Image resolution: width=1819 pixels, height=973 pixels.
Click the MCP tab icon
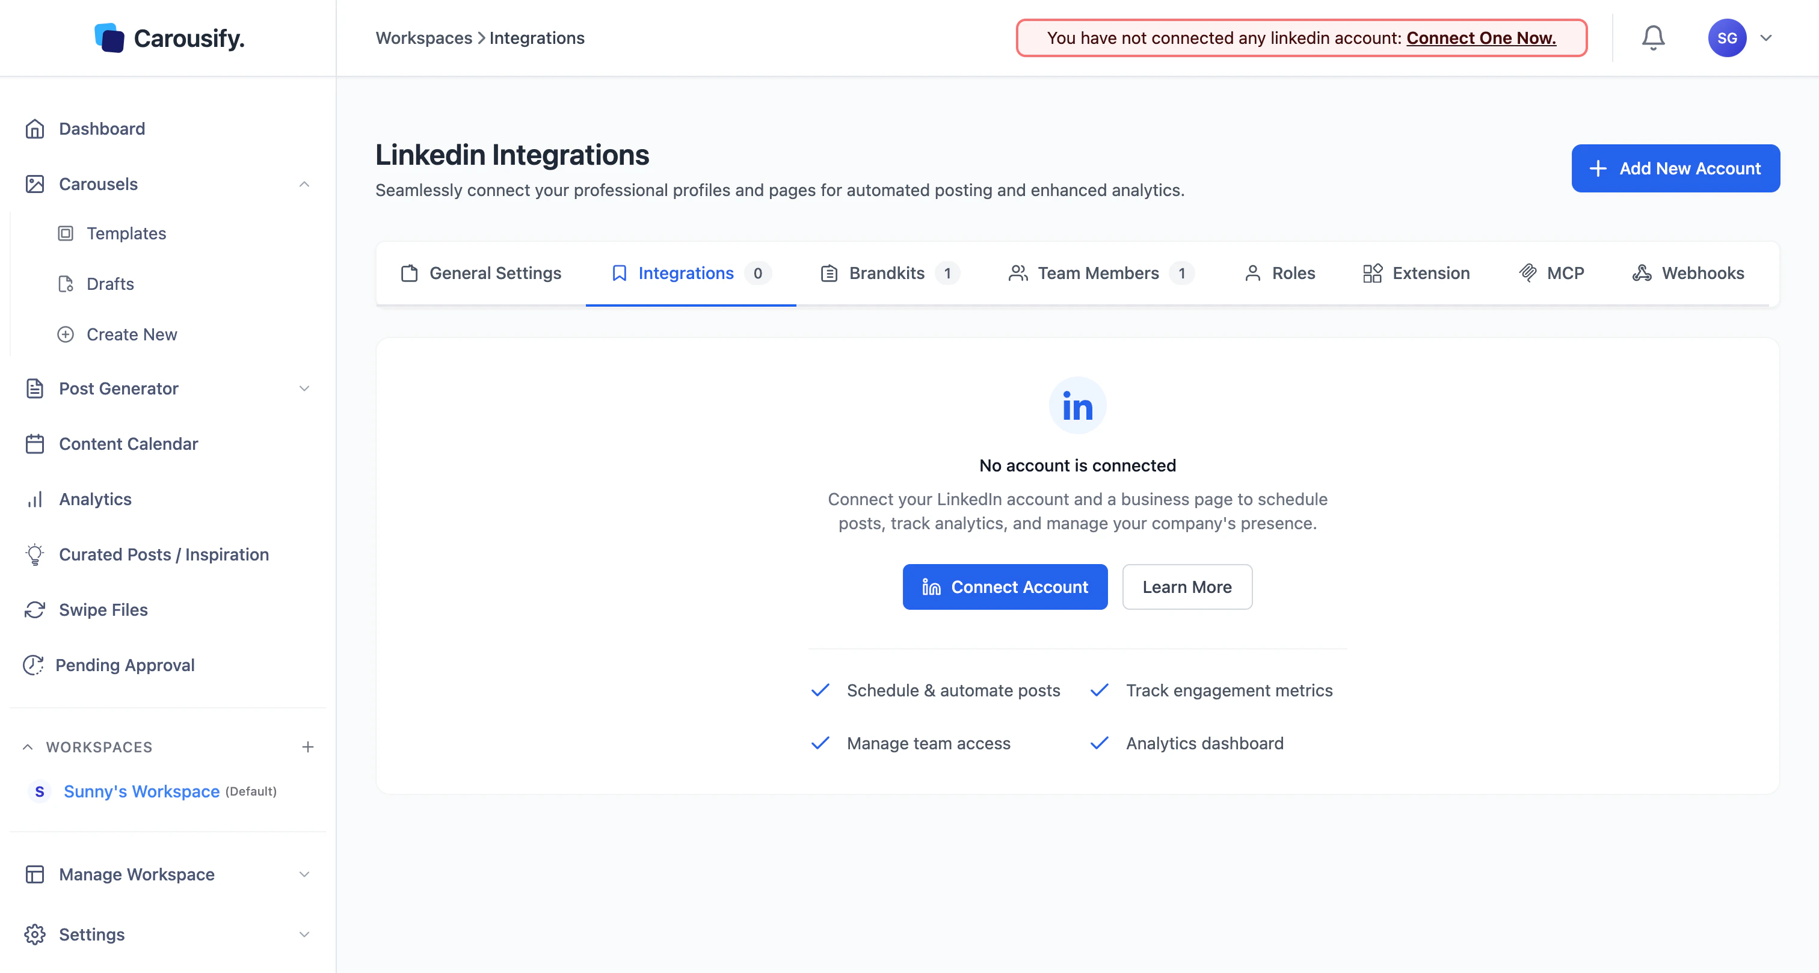[x=1527, y=273]
